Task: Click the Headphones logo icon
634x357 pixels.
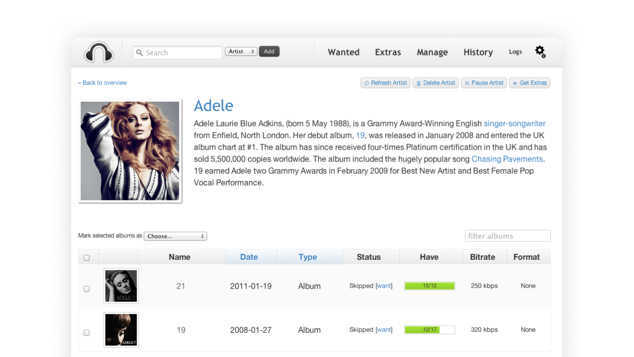Action: pos(99,52)
